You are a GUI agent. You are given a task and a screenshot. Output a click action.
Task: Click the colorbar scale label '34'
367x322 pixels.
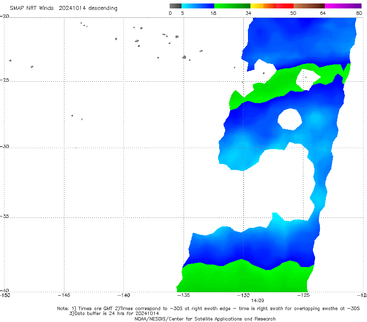click(x=248, y=13)
